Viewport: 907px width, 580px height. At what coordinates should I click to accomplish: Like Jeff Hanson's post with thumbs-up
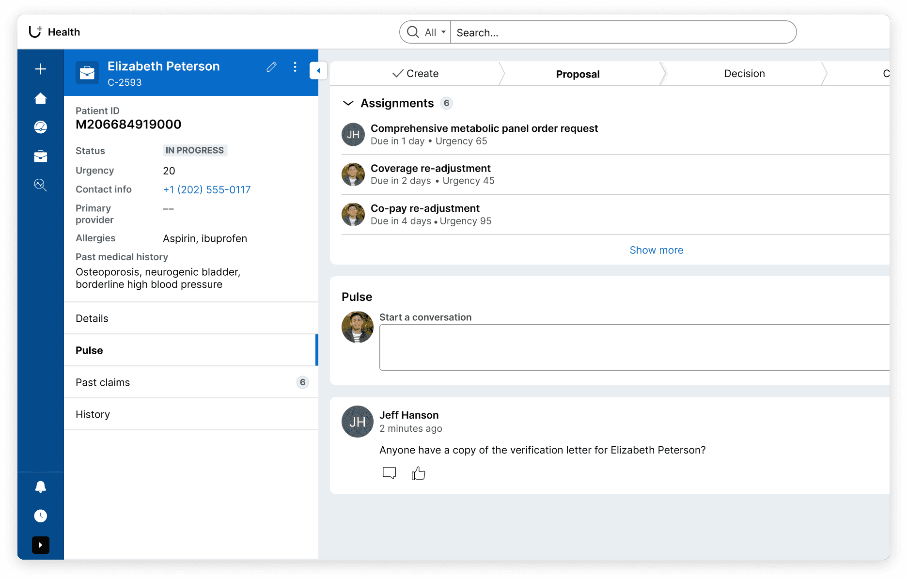[x=419, y=473]
